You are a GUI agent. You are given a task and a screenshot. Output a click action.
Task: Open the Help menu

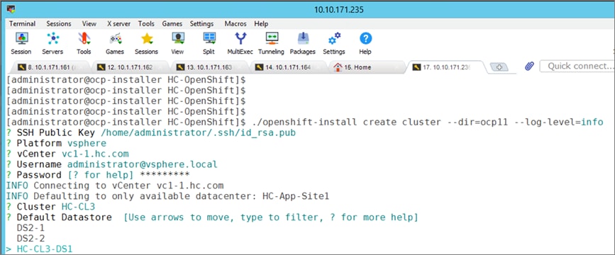click(261, 23)
